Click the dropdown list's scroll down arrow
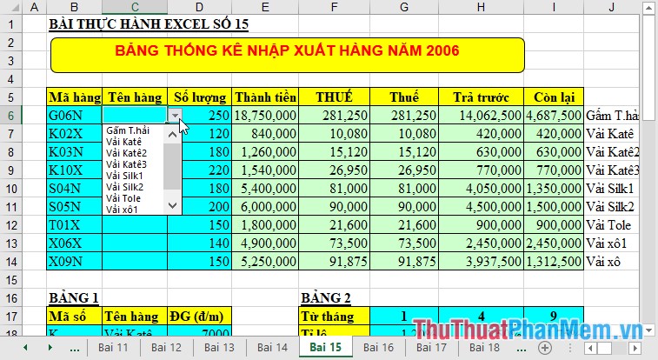The height and width of the screenshot is (360, 658). pos(172,205)
